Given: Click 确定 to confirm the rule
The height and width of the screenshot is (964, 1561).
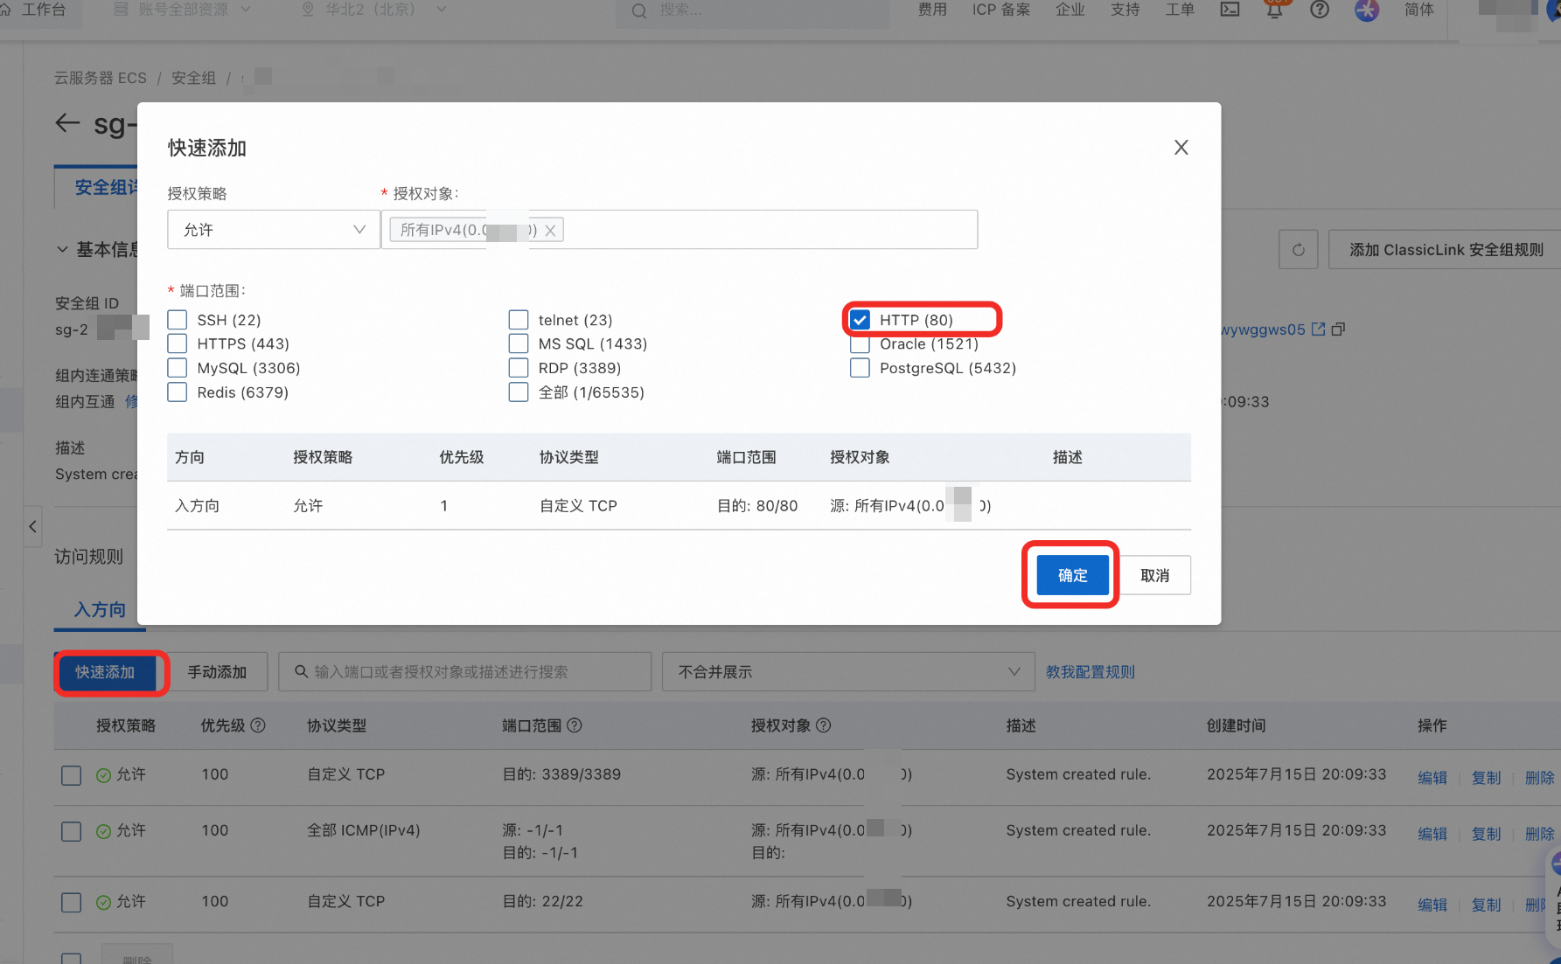Looking at the screenshot, I should pyautogui.click(x=1072, y=575).
